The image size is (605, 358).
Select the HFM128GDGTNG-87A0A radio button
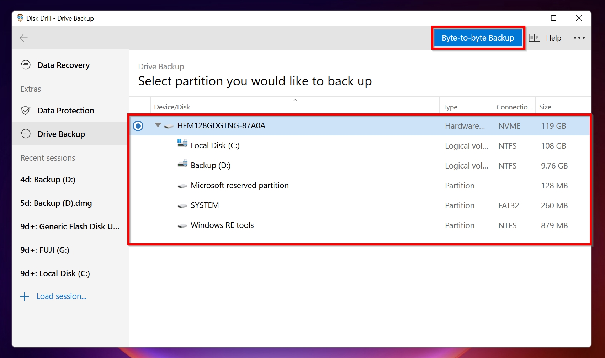coord(138,125)
